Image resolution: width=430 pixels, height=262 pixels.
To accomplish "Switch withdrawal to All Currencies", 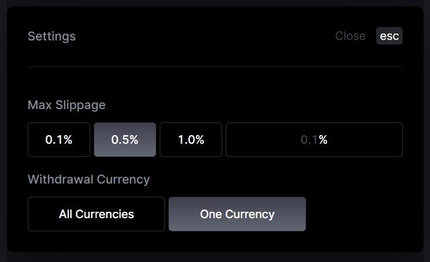I will 96,214.
